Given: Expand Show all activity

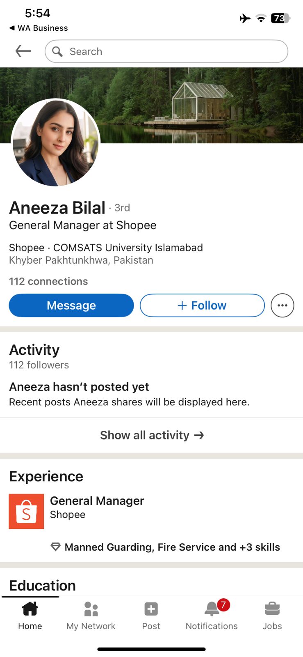Looking at the screenshot, I should click(152, 435).
